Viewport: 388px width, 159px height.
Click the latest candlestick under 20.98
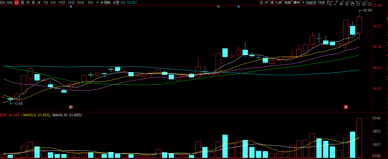coord(359,25)
